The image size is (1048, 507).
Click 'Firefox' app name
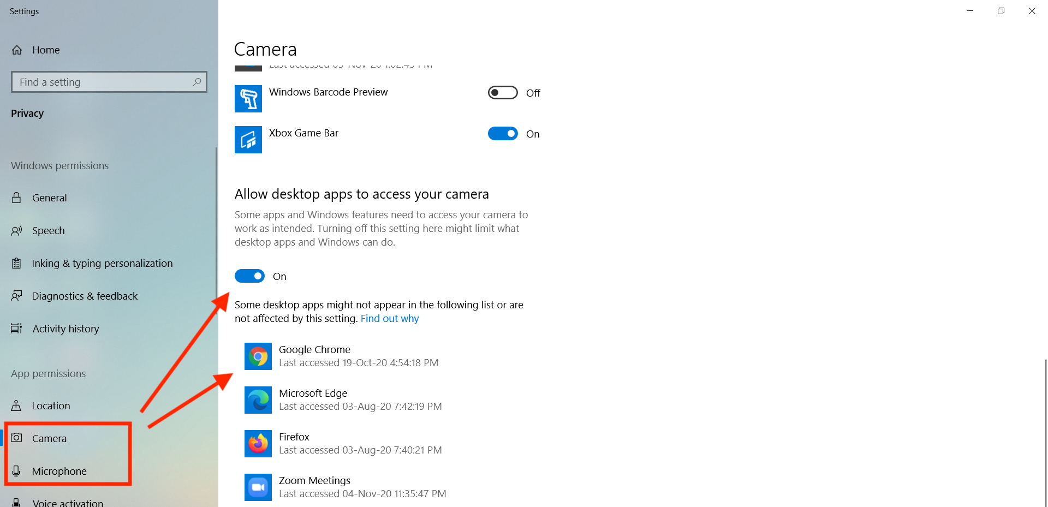(294, 437)
